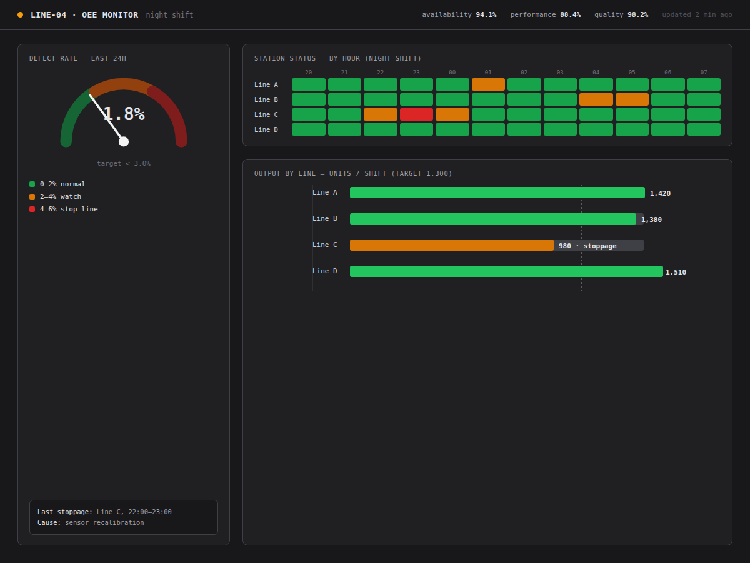Click the "STATION STATUS — BY HOUR" panel title
The height and width of the screenshot is (563, 750).
coord(337,58)
